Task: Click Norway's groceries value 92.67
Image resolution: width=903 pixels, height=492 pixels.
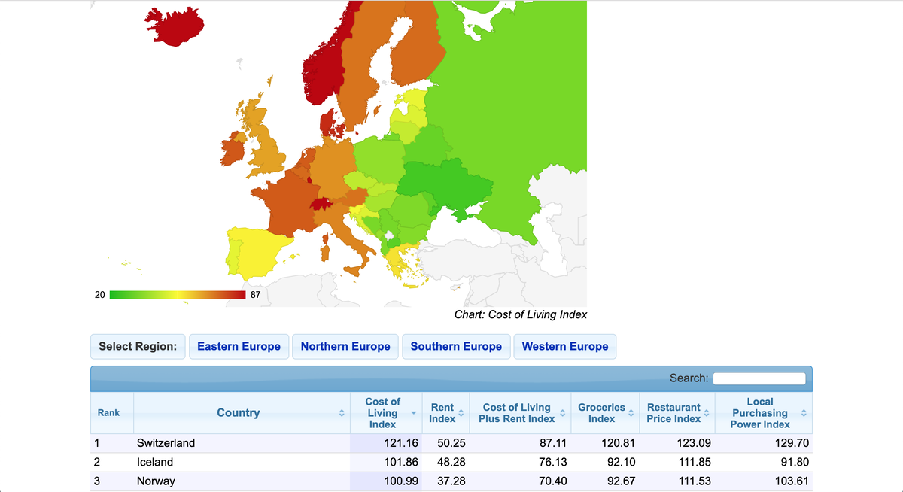Action: coord(621,481)
